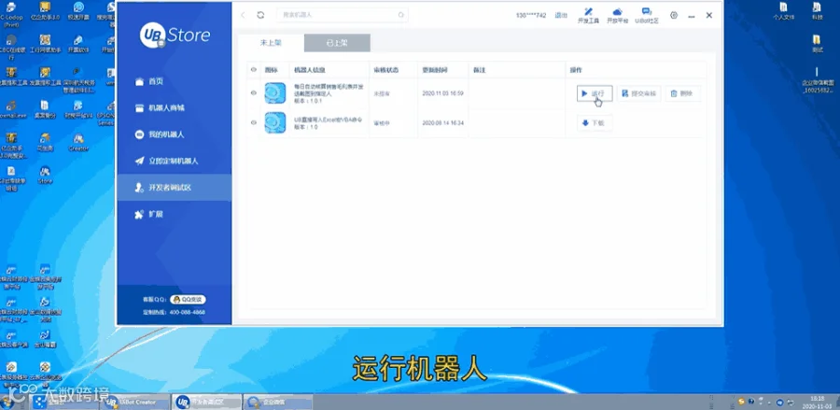The height and width of the screenshot is (410, 840).
Task: Toggle eye icon of second robot row
Action: (253, 122)
